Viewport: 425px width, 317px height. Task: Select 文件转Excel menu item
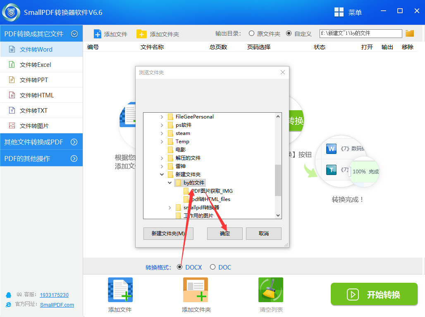[41, 64]
